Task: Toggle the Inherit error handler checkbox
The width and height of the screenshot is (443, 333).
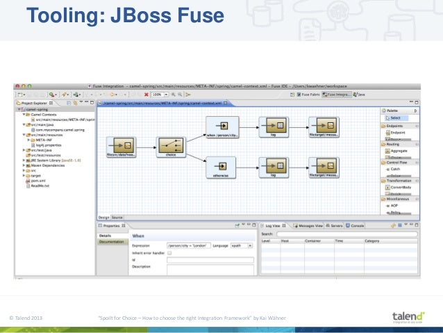Action: [x=169, y=253]
